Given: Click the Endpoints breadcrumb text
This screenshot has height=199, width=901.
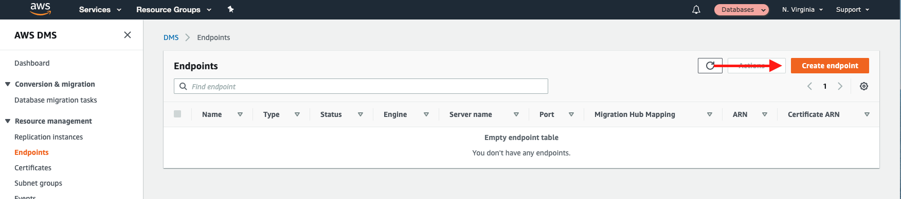Looking at the screenshot, I should point(213,37).
